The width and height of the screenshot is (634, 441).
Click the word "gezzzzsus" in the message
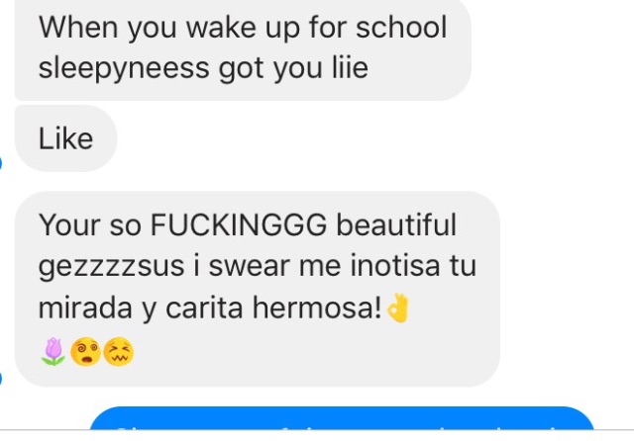[111, 268]
